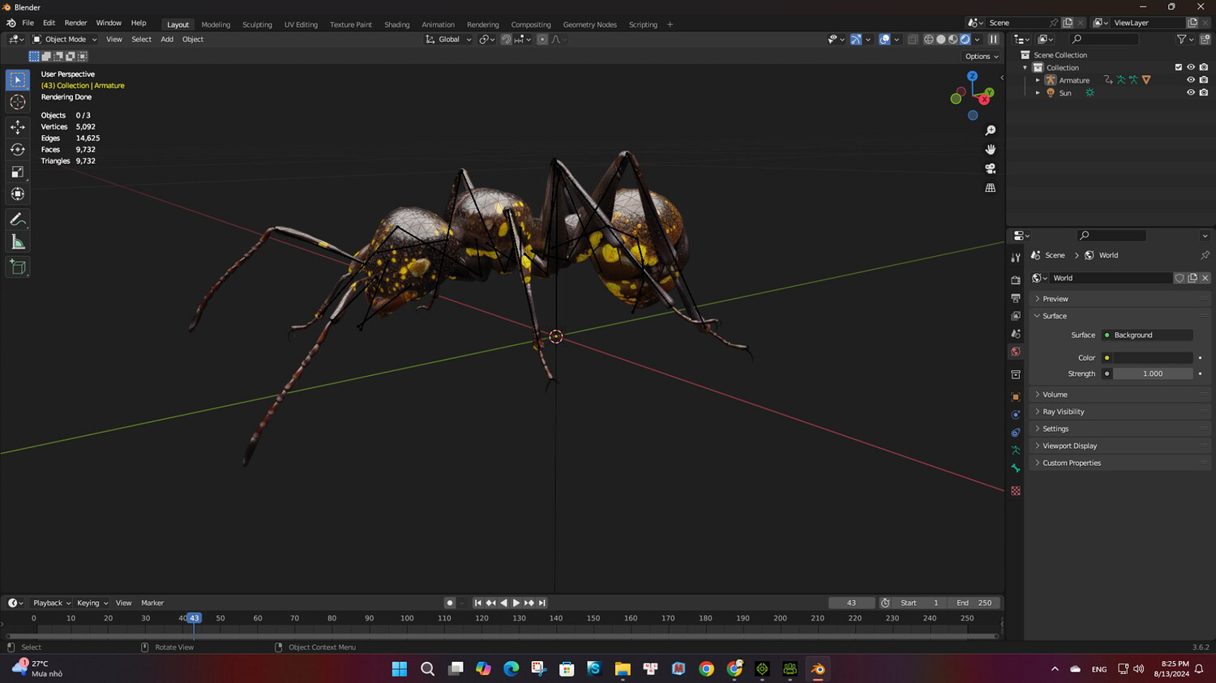Expand the Volume panel
Image resolution: width=1216 pixels, height=683 pixels.
point(1055,395)
